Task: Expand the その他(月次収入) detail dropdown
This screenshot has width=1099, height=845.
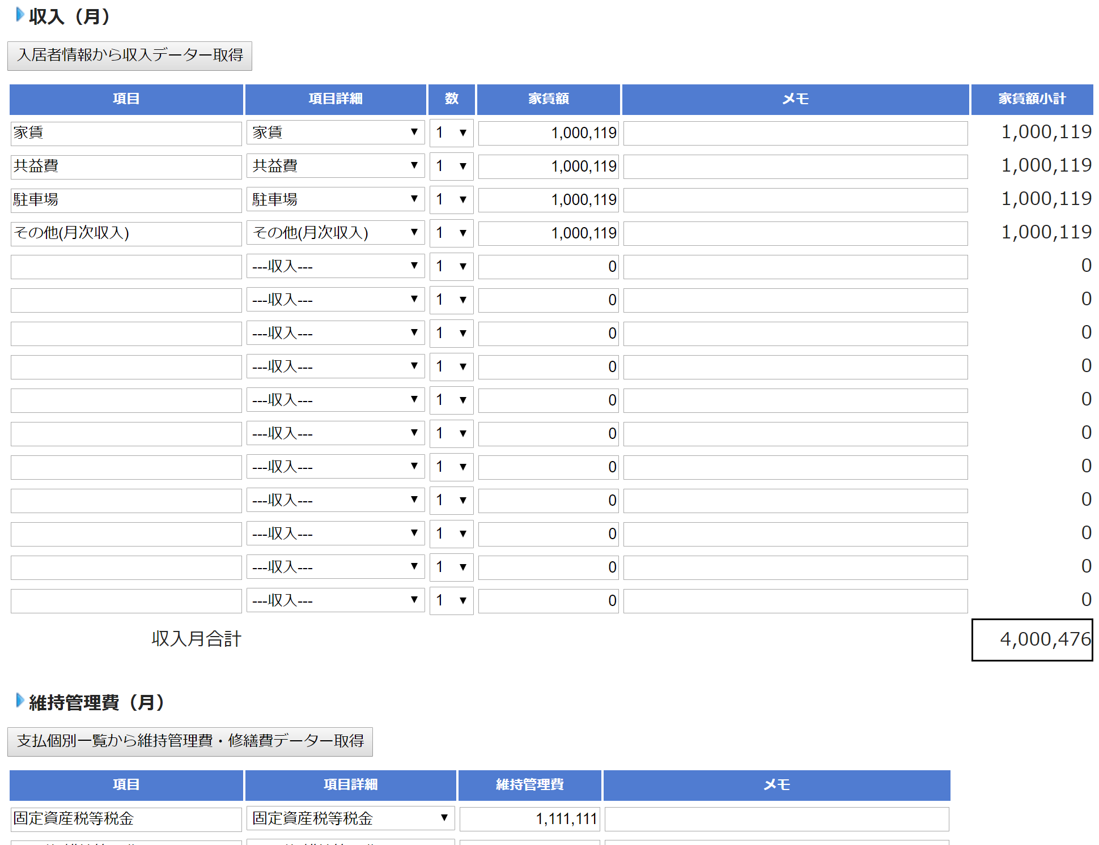Action: [335, 233]
